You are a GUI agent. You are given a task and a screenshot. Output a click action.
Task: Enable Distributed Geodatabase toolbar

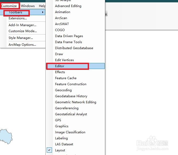click(74, 48)
